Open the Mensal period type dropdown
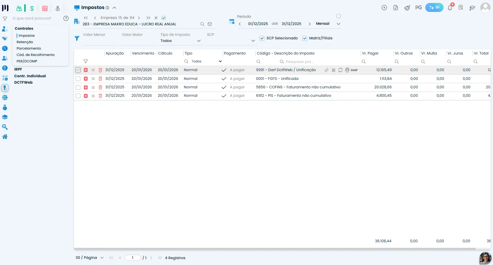The height and width of the screenshot is (265, 493). (x=328, y=24)
